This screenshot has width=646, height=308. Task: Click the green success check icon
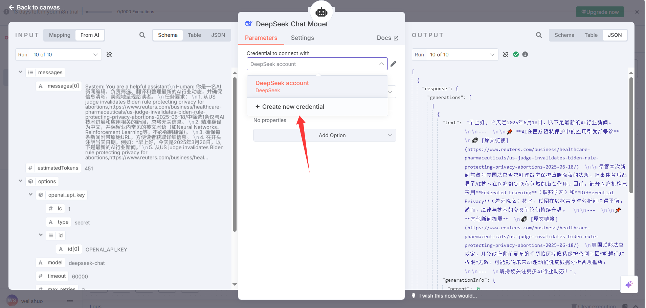click(x=516, y=54)
